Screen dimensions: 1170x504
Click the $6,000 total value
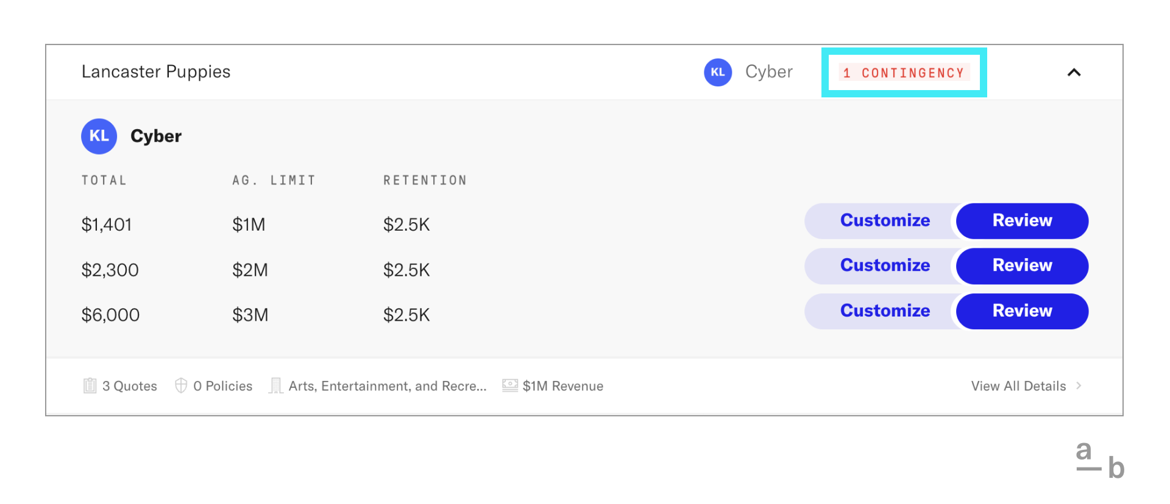[111, 315]
